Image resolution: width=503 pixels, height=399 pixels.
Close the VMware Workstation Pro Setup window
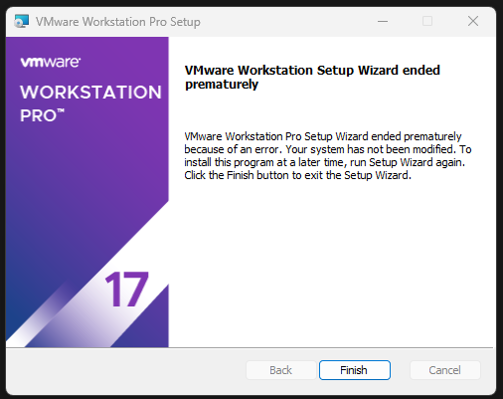point(473,21)
